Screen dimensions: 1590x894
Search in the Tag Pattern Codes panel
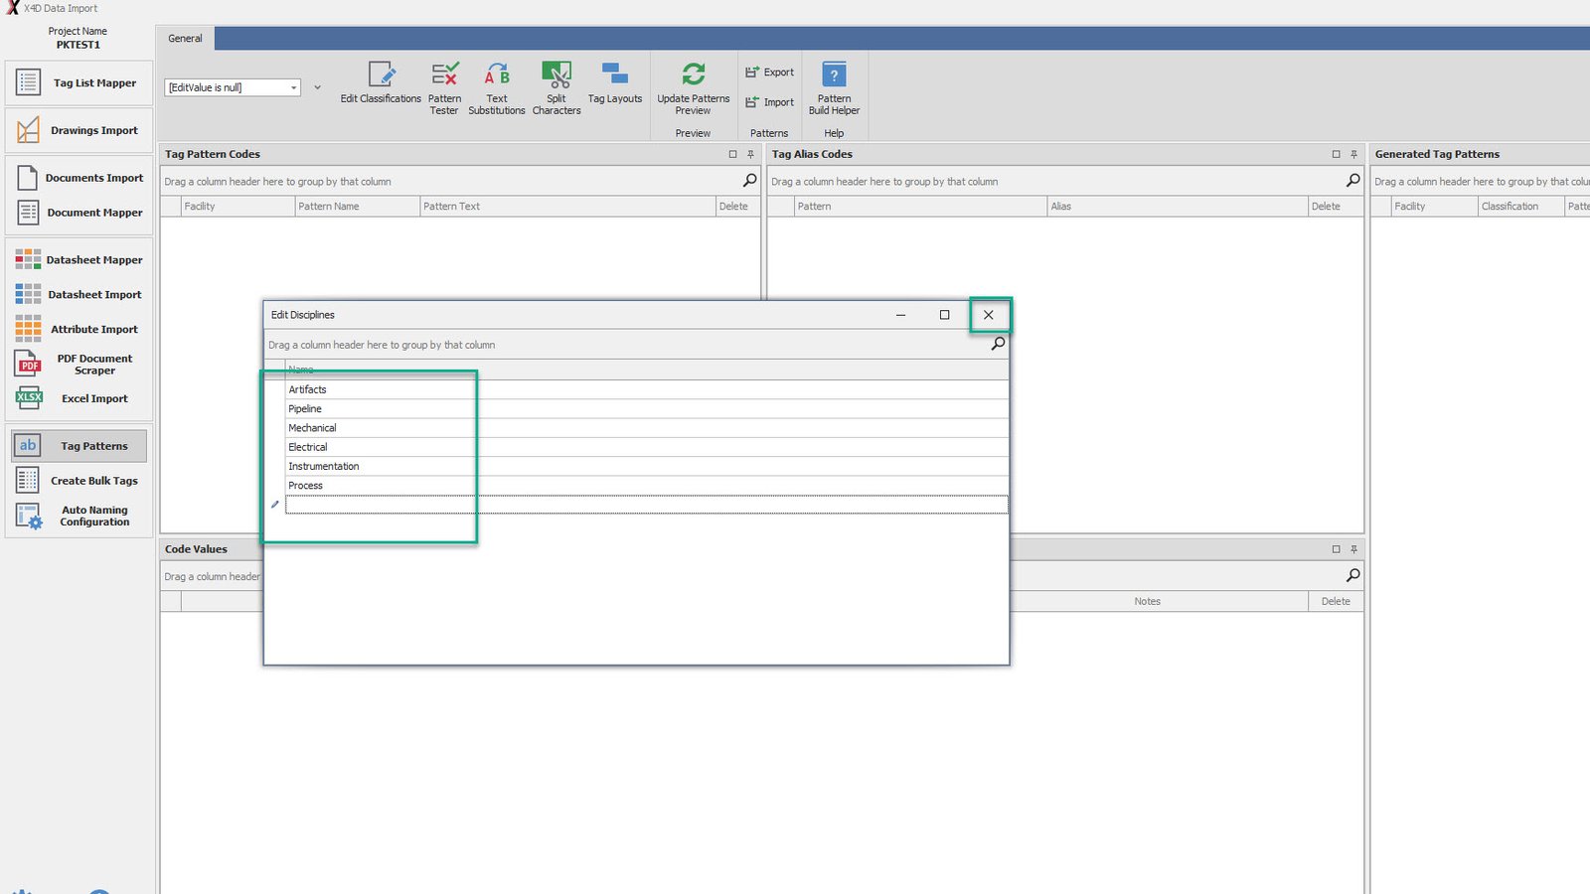(x=749, y=181)
